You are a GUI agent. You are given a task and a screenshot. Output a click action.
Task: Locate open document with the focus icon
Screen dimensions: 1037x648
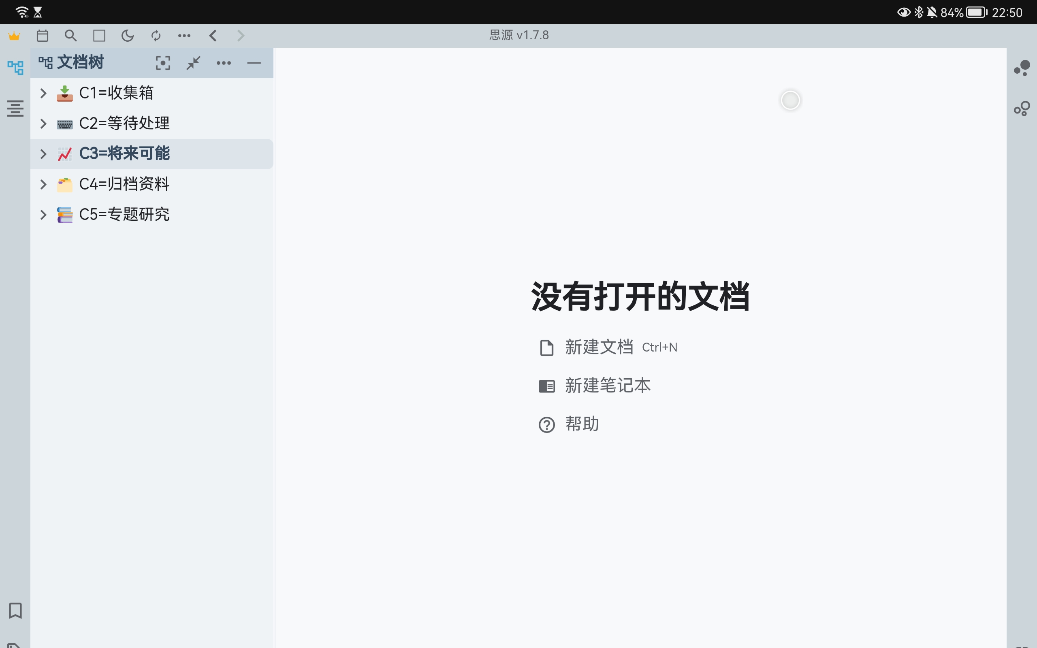tap(163, 62)
